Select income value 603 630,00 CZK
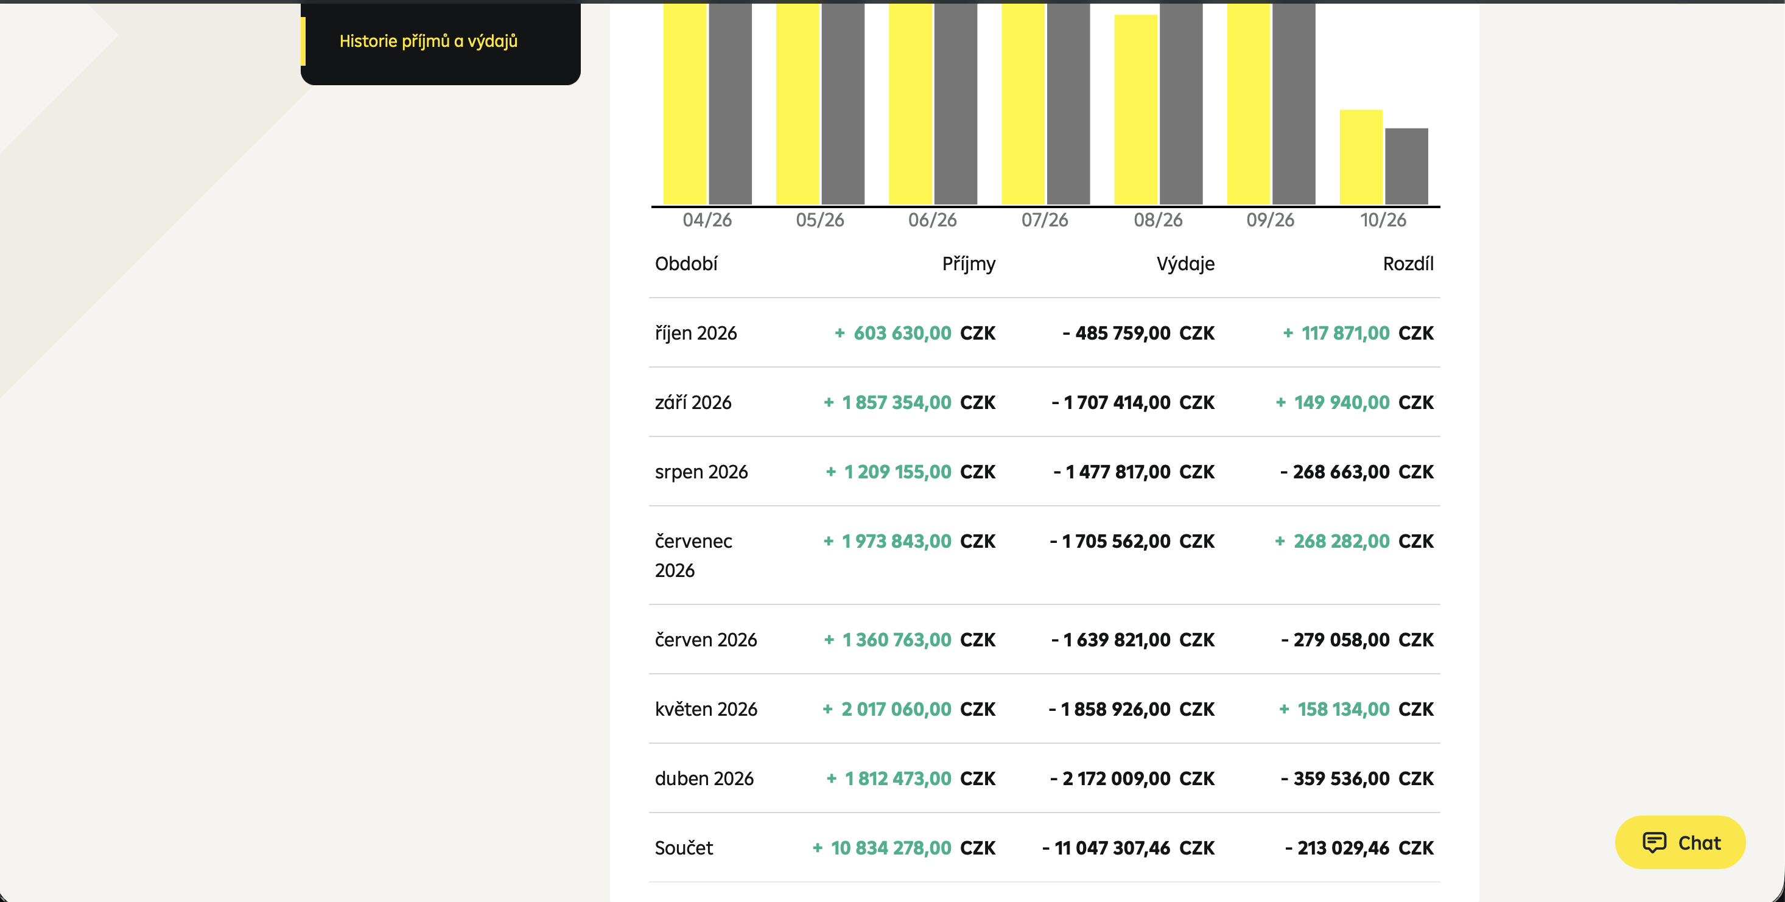The width and height of the screenshot is (1785, 902). pos(914,333)
